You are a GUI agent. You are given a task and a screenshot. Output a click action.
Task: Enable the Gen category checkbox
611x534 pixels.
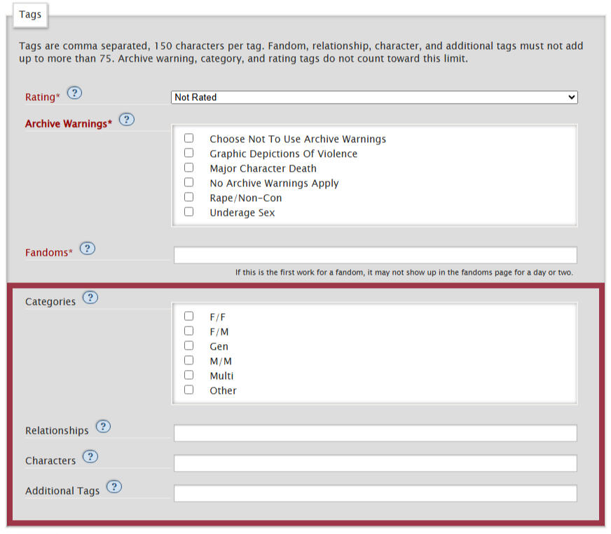pyautogui.click(x=188, y=345)
